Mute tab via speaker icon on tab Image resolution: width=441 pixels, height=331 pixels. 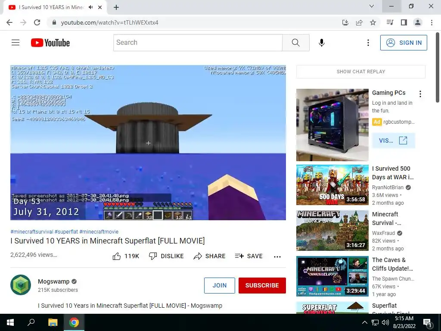[90, 7]
